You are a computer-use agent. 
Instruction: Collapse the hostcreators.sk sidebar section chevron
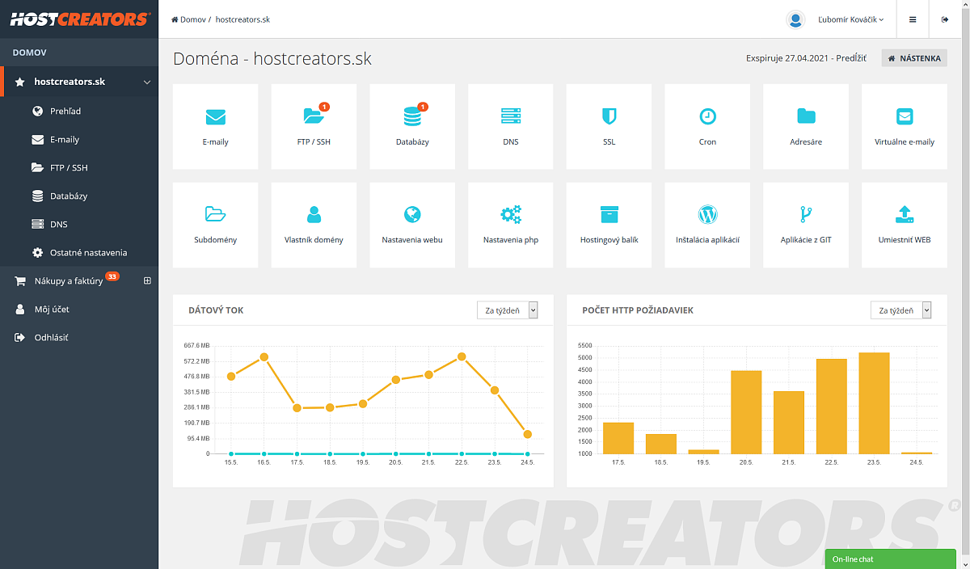click(x=147, y=82)
